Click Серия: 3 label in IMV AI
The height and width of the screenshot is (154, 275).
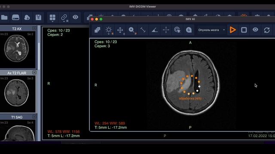[102, 46]
